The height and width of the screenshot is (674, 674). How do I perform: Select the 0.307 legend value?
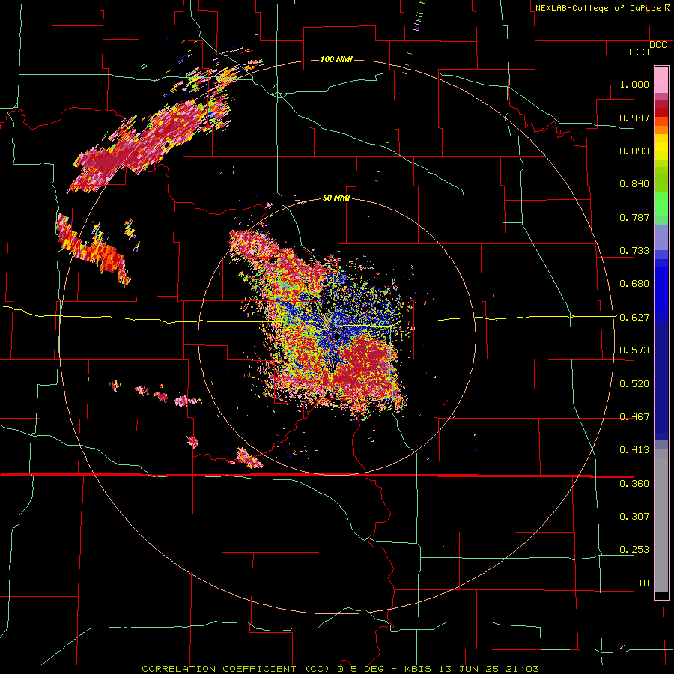(634, 517)
